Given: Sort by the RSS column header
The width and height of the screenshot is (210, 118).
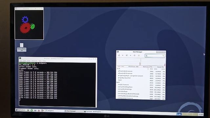Looking at the screenshot, I should click(156, 69).
